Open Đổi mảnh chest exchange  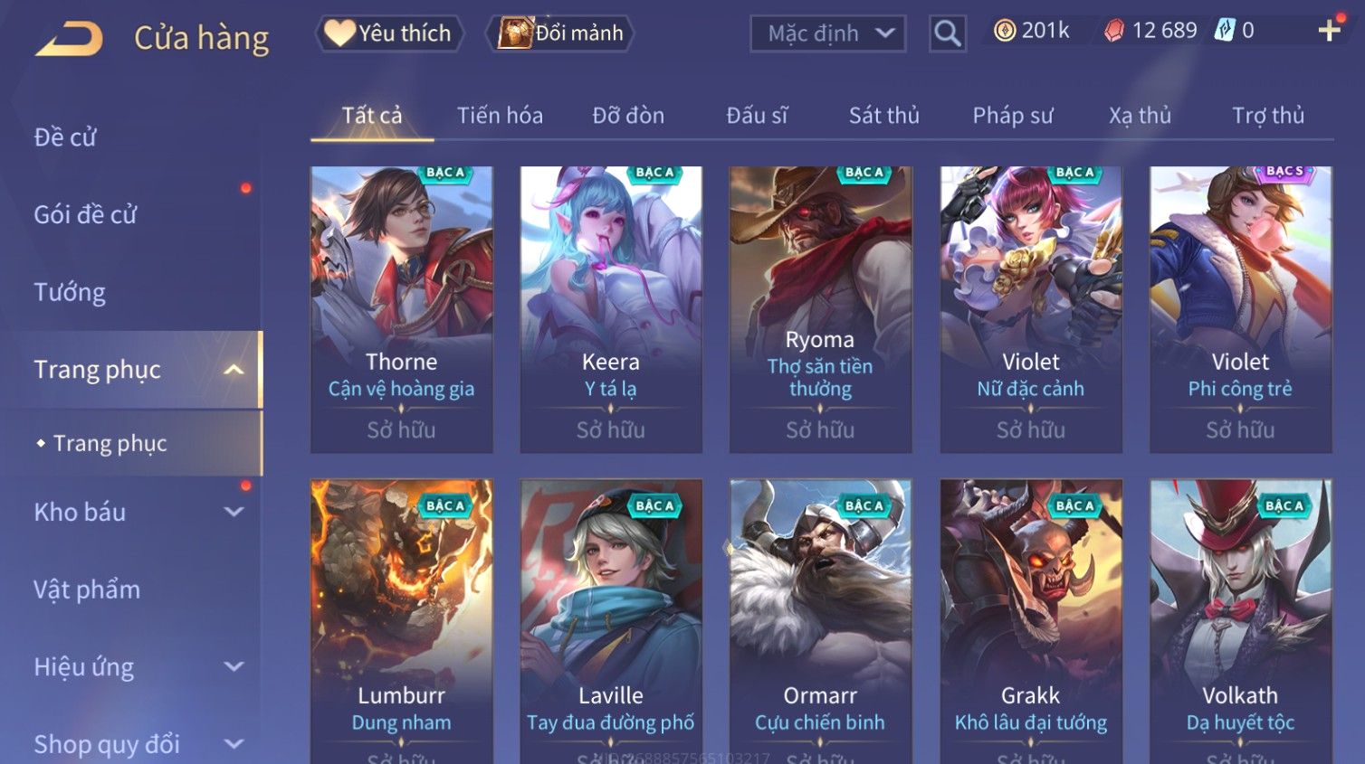coord(560,33)
